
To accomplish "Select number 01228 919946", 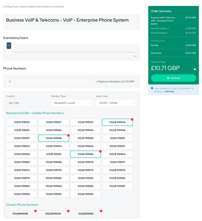I will (117, 130).
